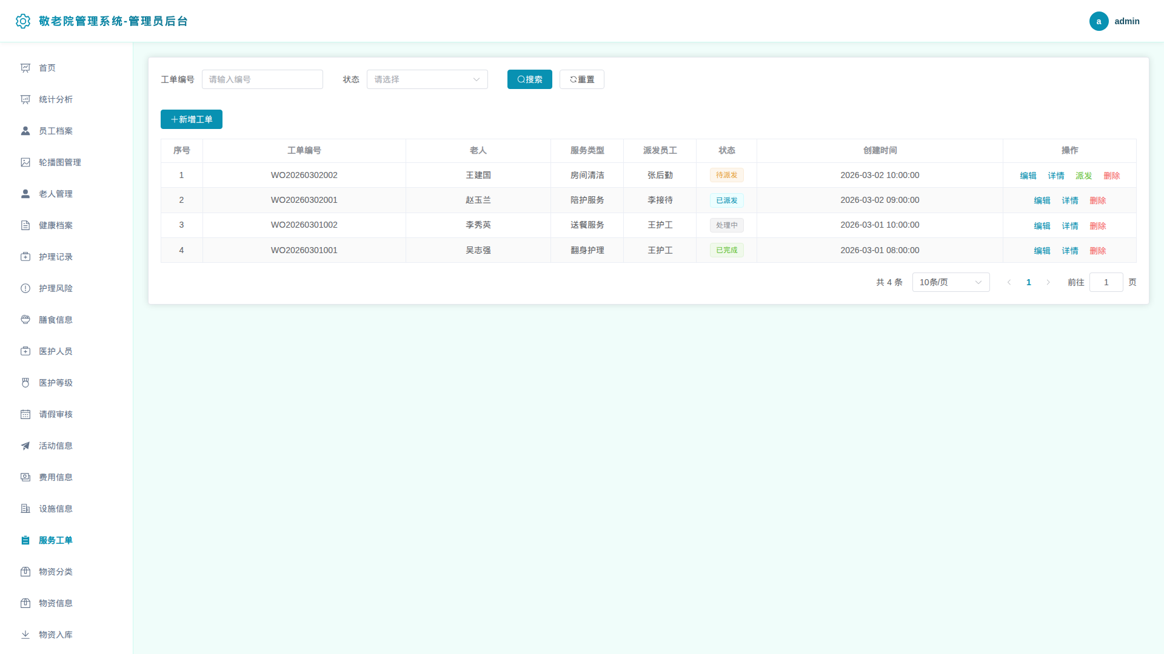Click 删除 for work order WO20260302001
This screenshot has width=1164, height=654.
coord(1097,200)
